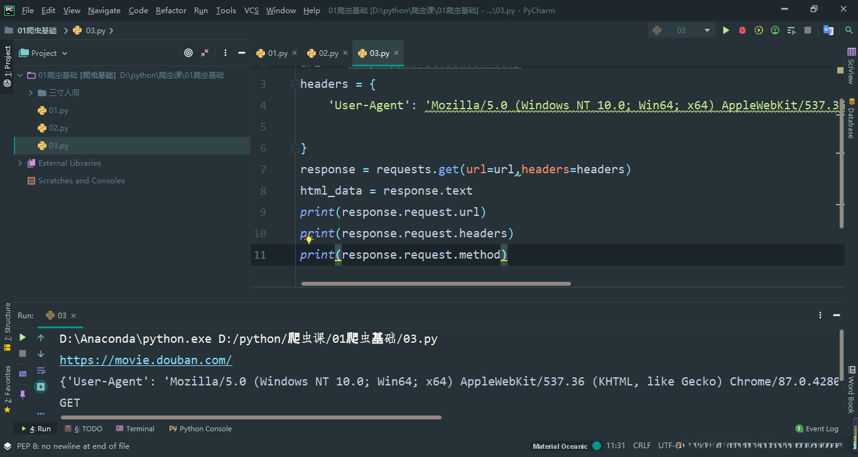Click the editor horizontal scrollbar
This screenshot has width=858, height=457.
[x=435, y=284]
